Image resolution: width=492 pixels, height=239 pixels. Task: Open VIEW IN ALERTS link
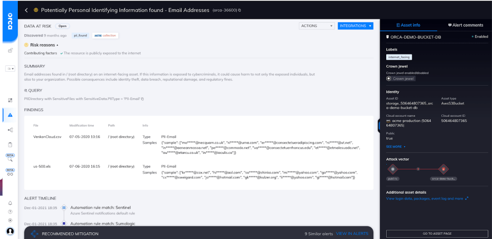point(352,234)
